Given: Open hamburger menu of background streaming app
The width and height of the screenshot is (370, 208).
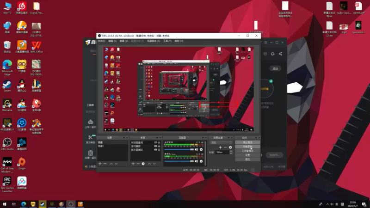Looking at the screenshot, I should (265, 43).
